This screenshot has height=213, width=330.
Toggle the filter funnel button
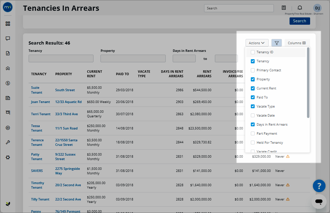pyautogui.click(x=277, y=43)
